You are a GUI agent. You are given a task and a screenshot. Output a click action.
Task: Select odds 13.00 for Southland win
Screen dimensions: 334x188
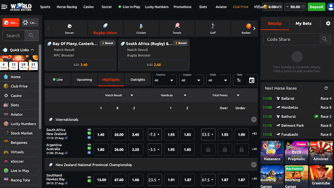point(102,180)
